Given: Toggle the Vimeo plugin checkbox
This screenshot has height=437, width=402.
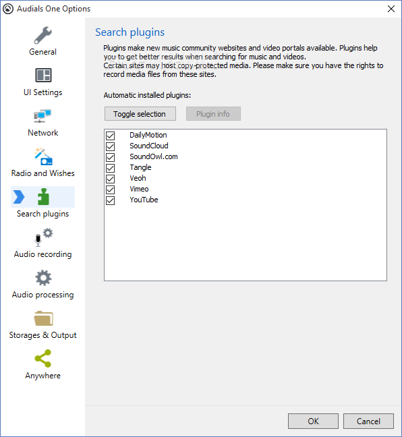Looking at the screenshot, I should (x=111, y=190).
